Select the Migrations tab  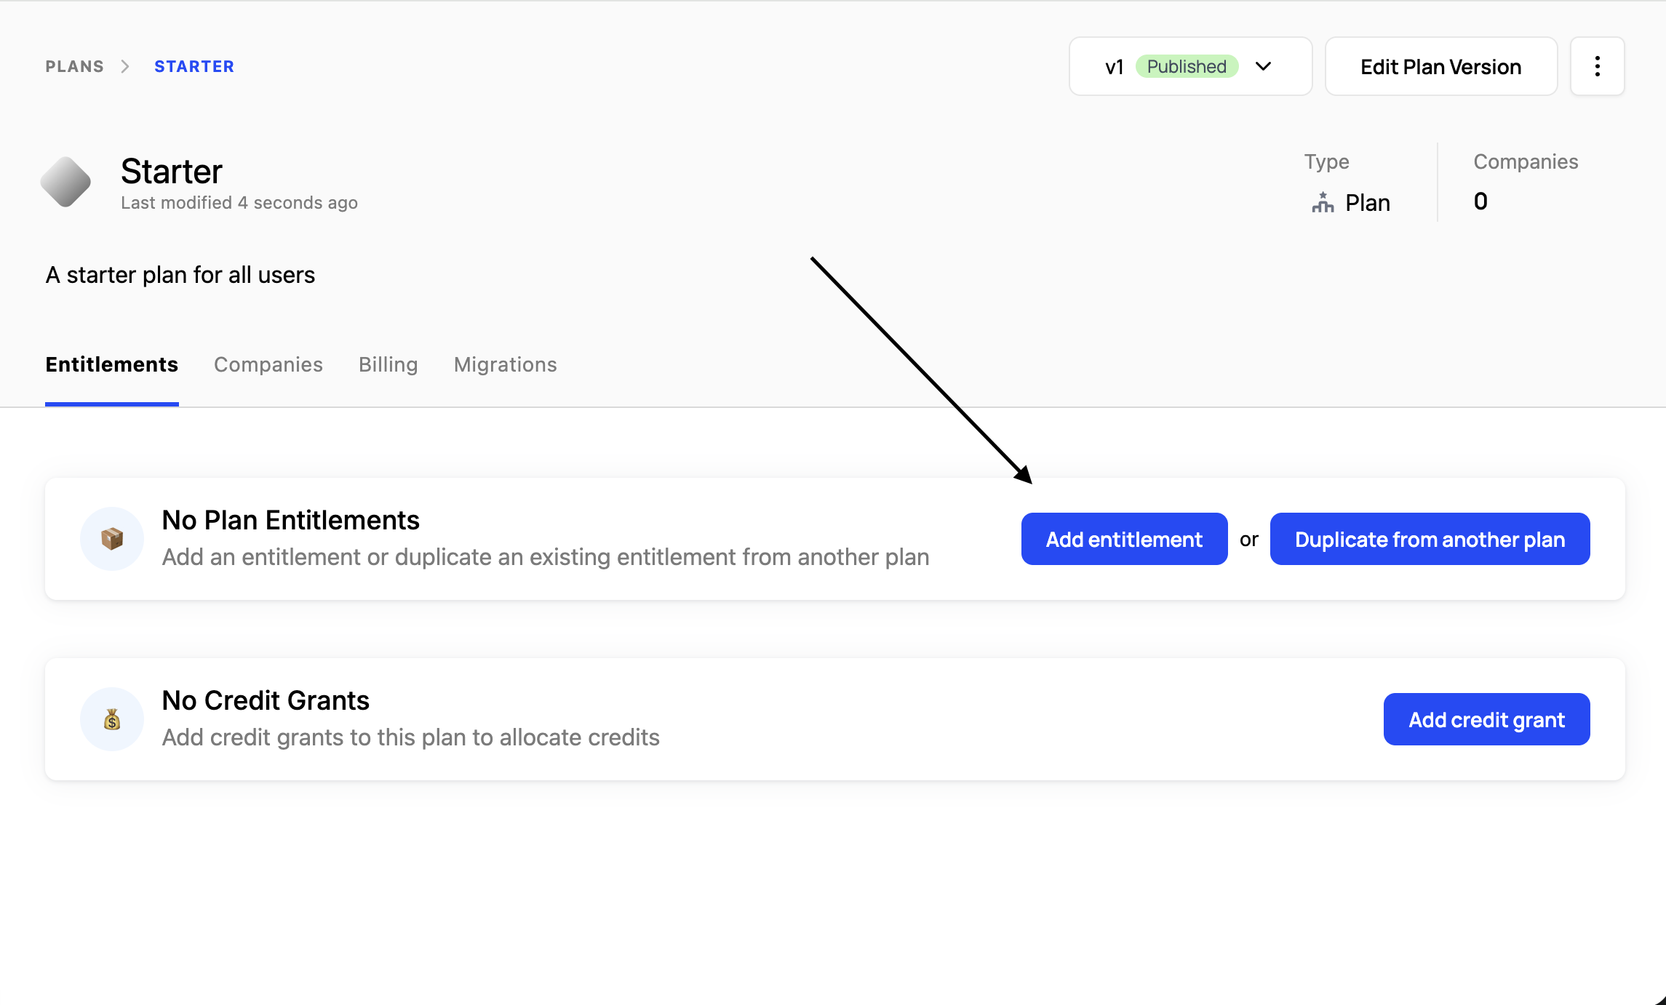tap(505, 364)
